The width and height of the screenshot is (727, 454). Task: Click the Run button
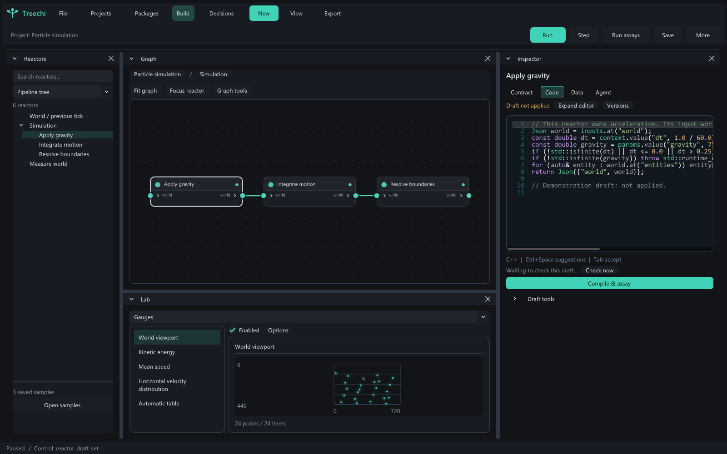tap(548, 35)
